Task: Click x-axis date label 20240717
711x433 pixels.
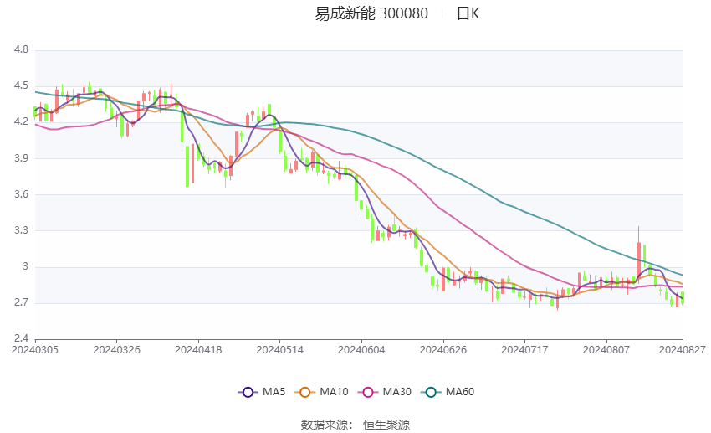Action: coord(524,350)
